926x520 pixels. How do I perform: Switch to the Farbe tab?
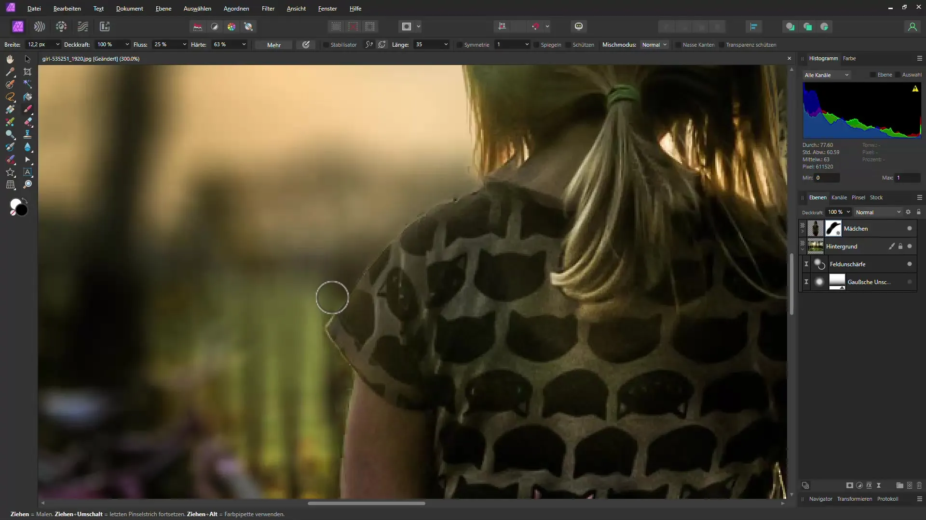849,58
